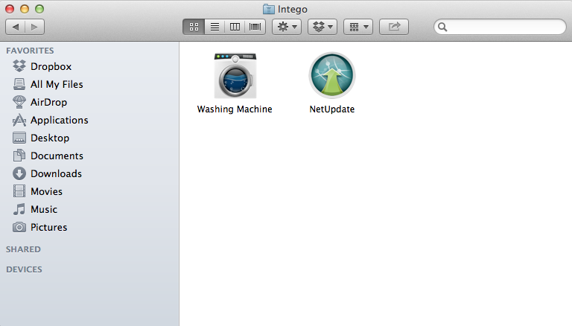Go to Pictures label in sidebar
572x326 pixels.
coord(49,227)
